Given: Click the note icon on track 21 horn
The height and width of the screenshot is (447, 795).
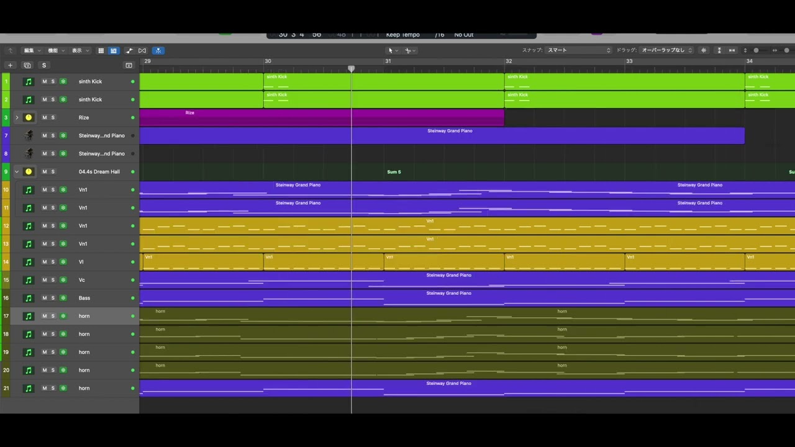Looking at the screenshot, I should point(28,388).
